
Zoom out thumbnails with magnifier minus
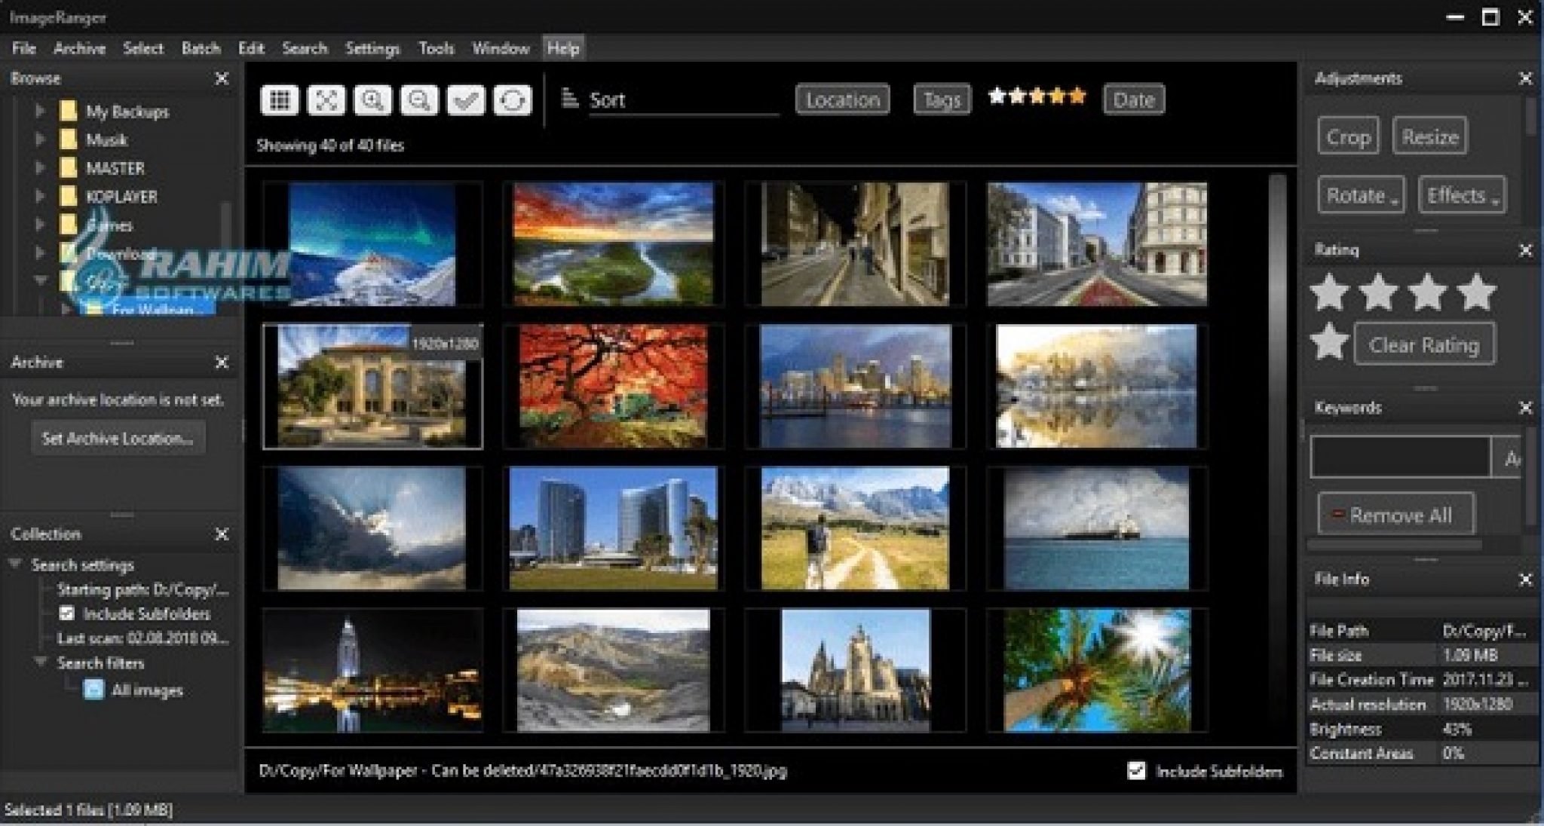click(419, 100)
